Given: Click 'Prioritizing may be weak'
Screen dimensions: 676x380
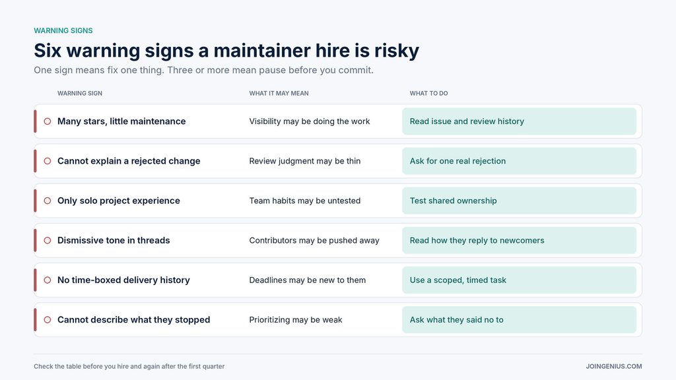Looking at the screenshot, I should point(296,320).
